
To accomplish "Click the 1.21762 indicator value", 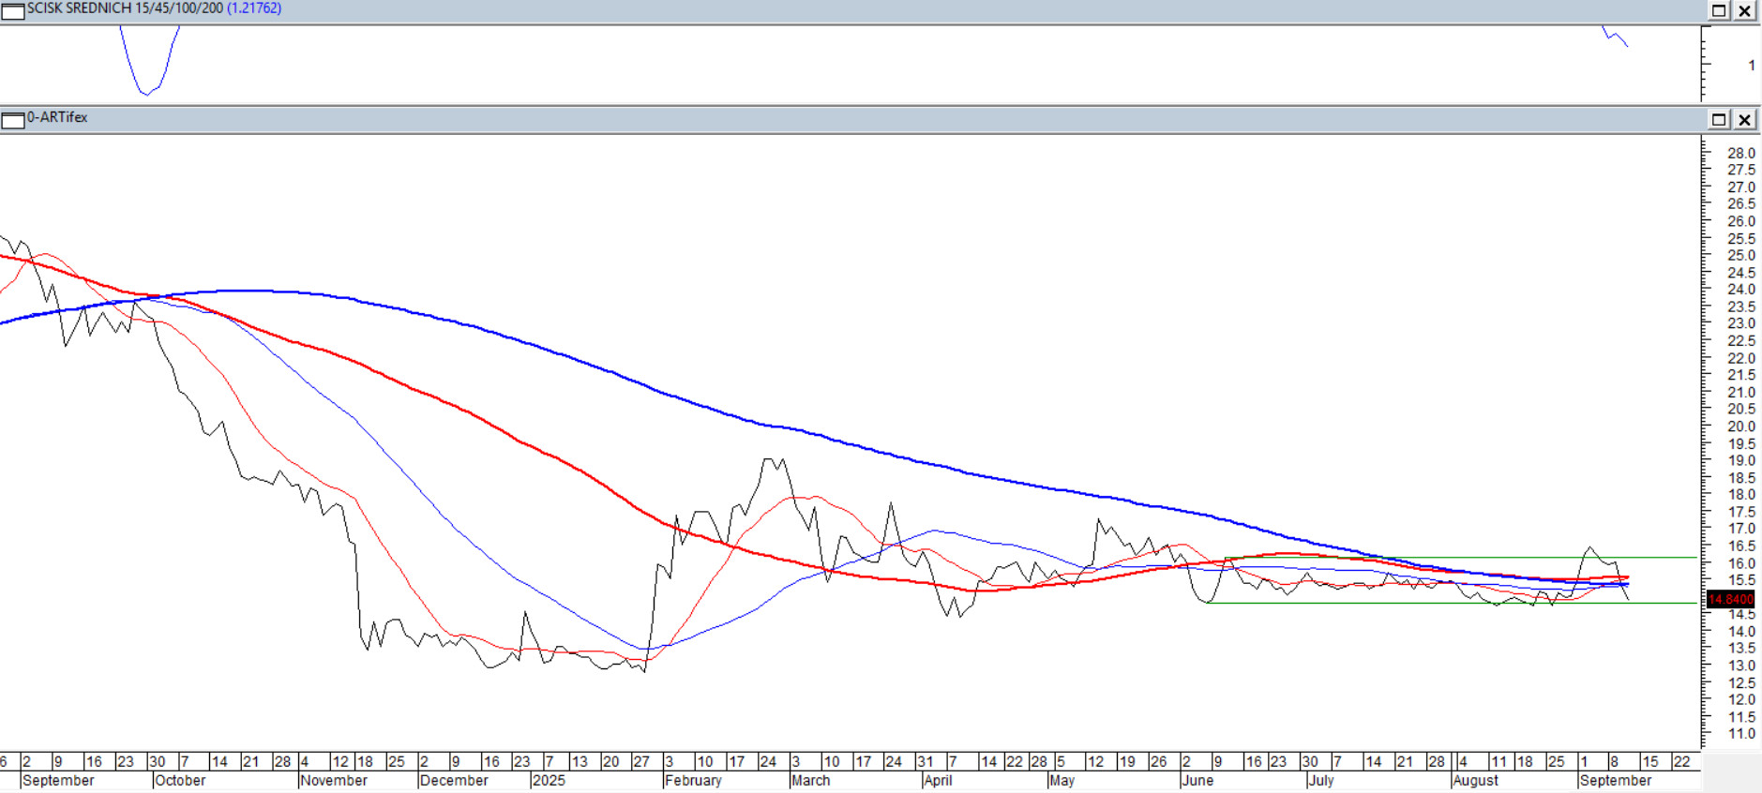I will point(254,8).
